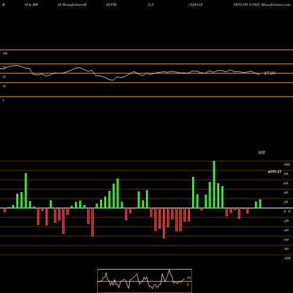This screenshot has height=293, width=293.
Task: Click the 'MR' panel label
Action: tap(261, 152)
